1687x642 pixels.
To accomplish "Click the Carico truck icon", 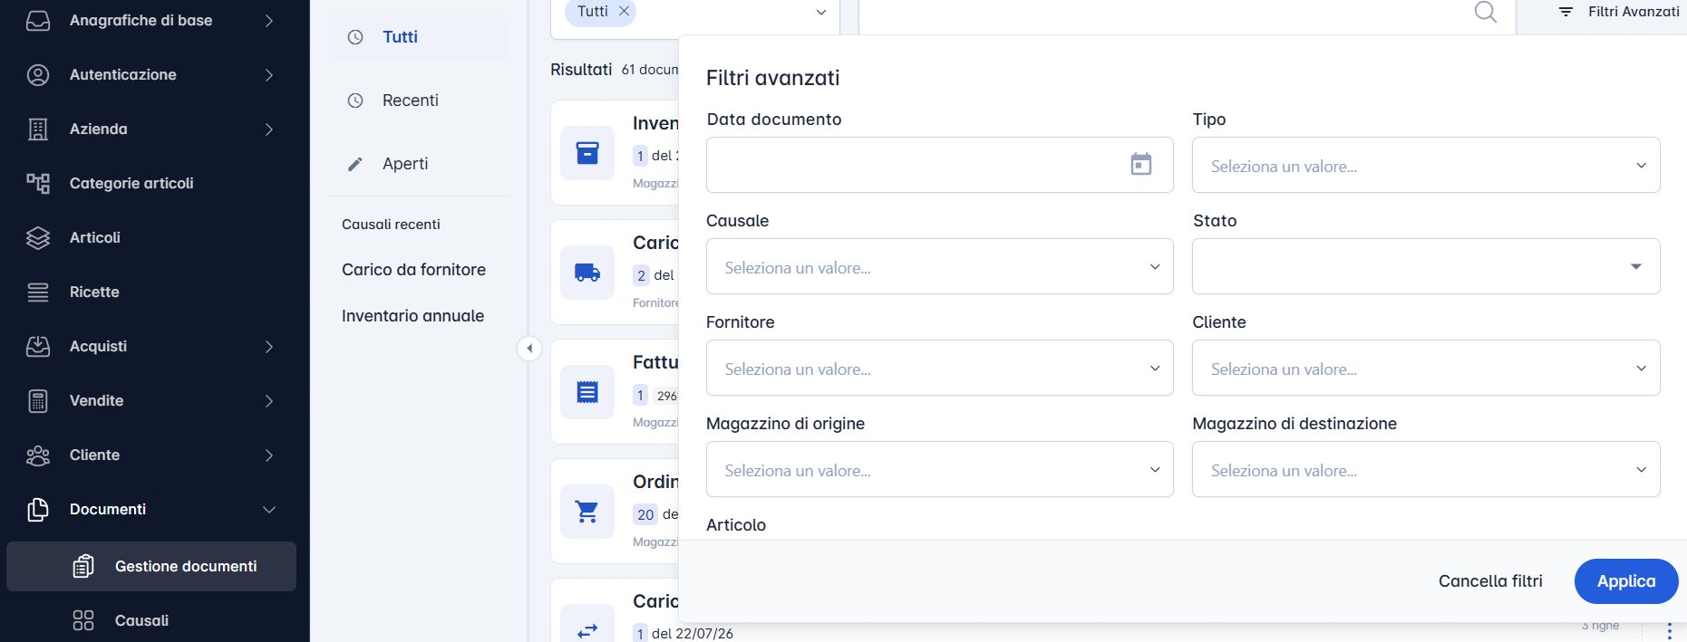I will click(587, 273).
